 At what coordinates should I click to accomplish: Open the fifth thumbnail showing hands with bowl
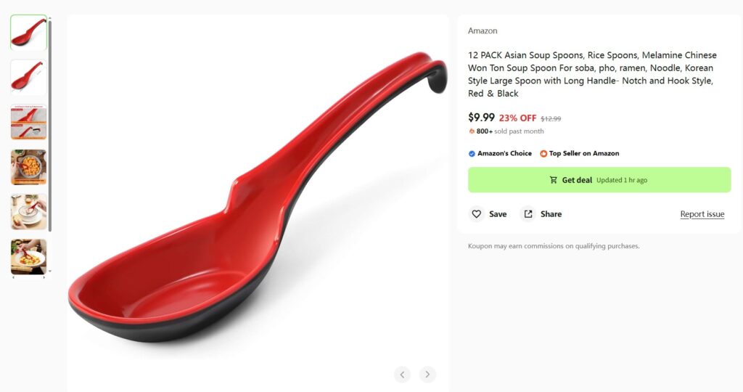(28, 212)
